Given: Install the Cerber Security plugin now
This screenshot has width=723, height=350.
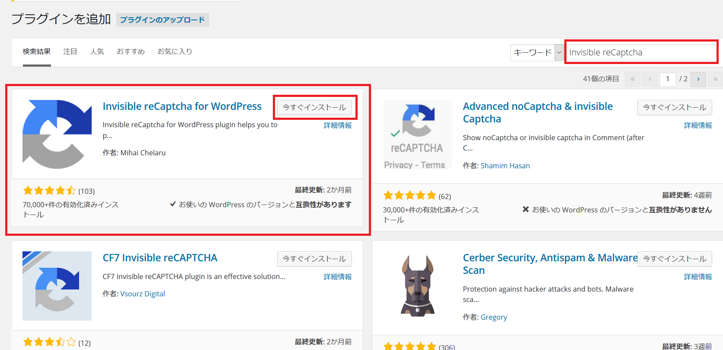Looking at the screenshot, I should click(x=674, y=259).
